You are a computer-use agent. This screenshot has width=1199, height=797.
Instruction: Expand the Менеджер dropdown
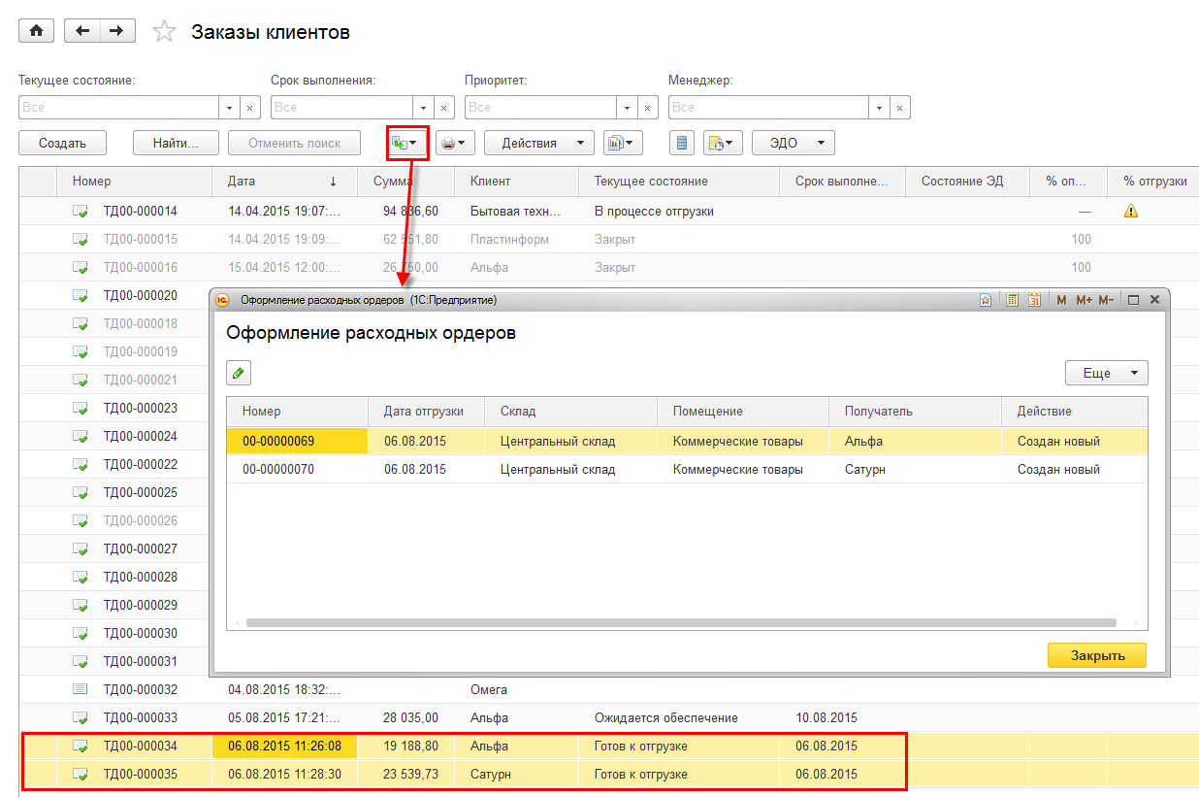coord(880,107)
